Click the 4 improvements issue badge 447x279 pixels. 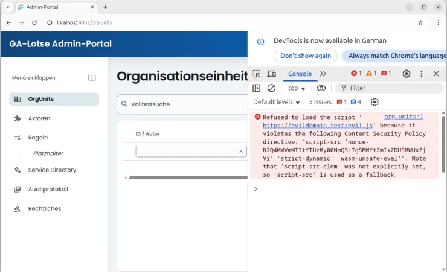coord(356,102)
